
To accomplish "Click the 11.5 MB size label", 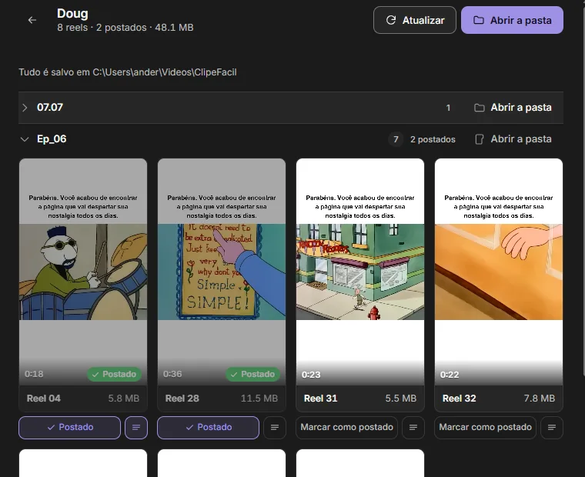I will pos(259,399).
